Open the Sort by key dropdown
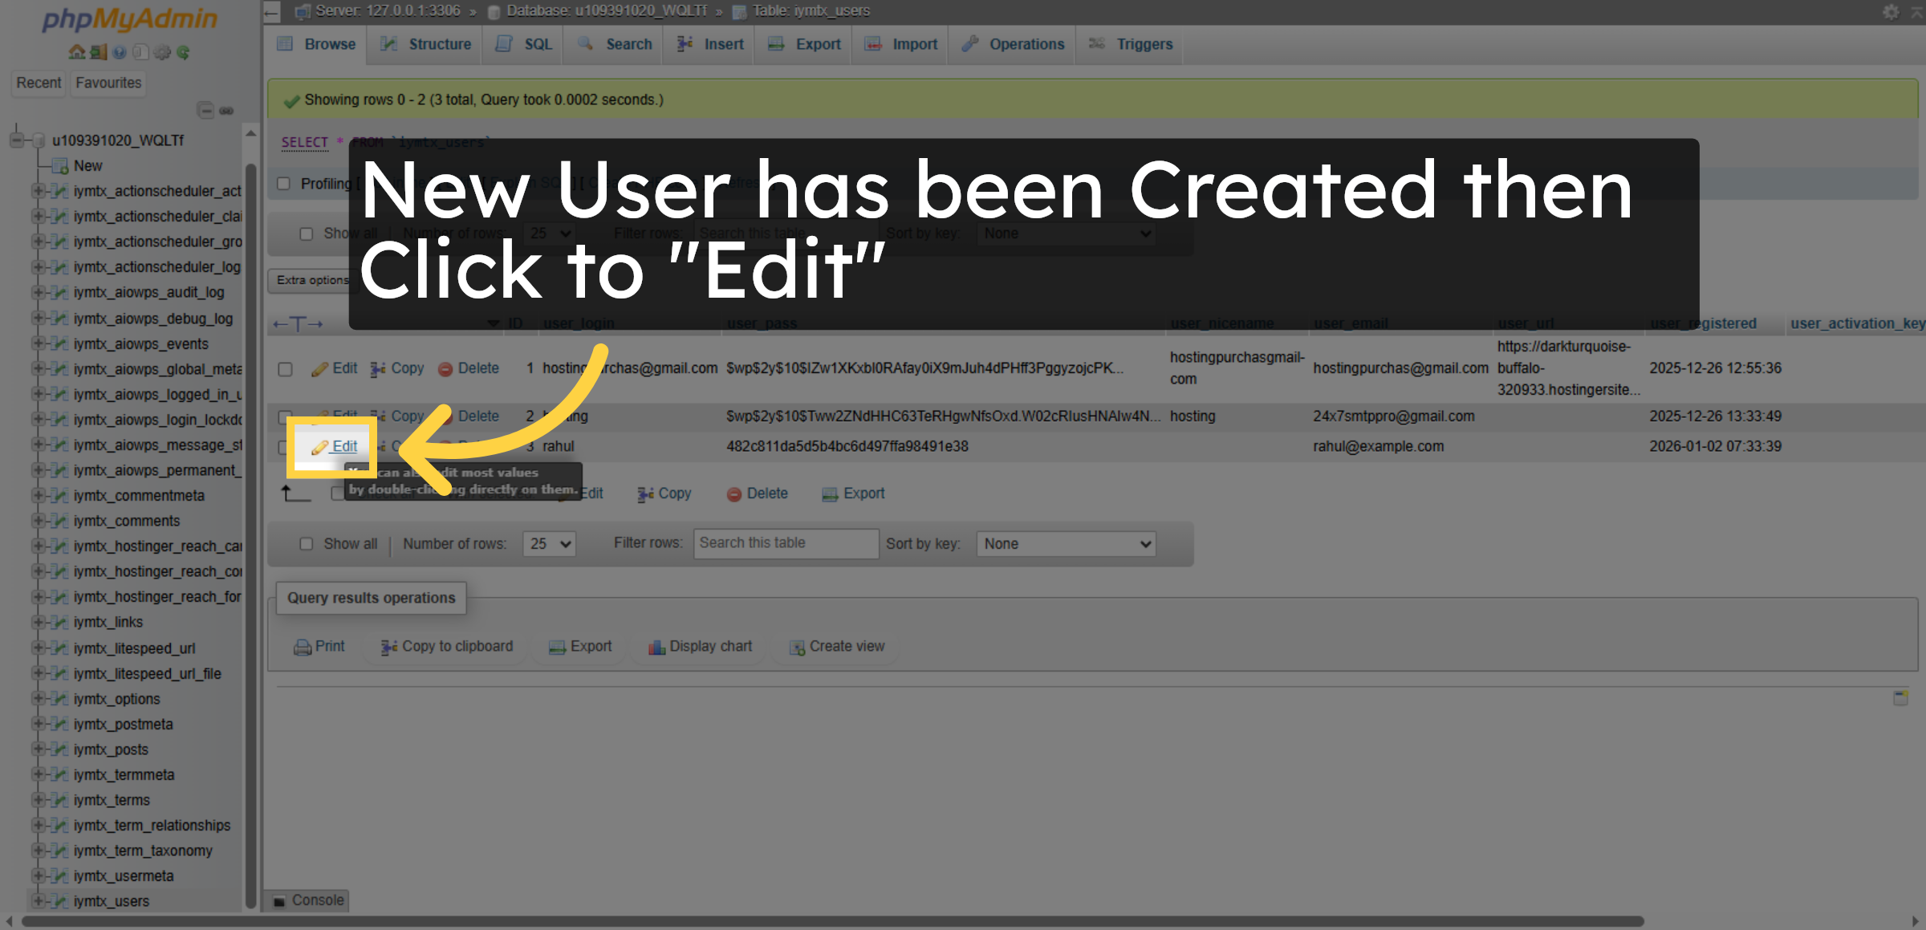The width and height of the screenshot is (1926, 930). coord(1065,543)
